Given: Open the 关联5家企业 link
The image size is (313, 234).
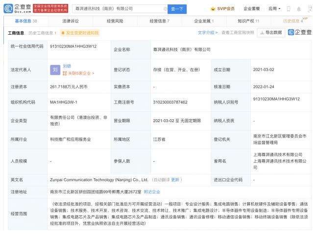Looking at the screenshot, I should click(x=81, y=73).
